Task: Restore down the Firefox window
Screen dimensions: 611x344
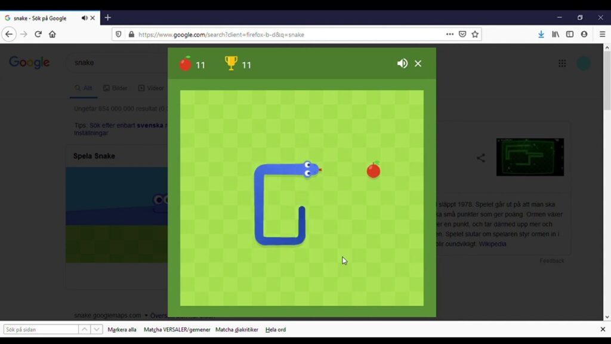Action: (x=580, y=17)
